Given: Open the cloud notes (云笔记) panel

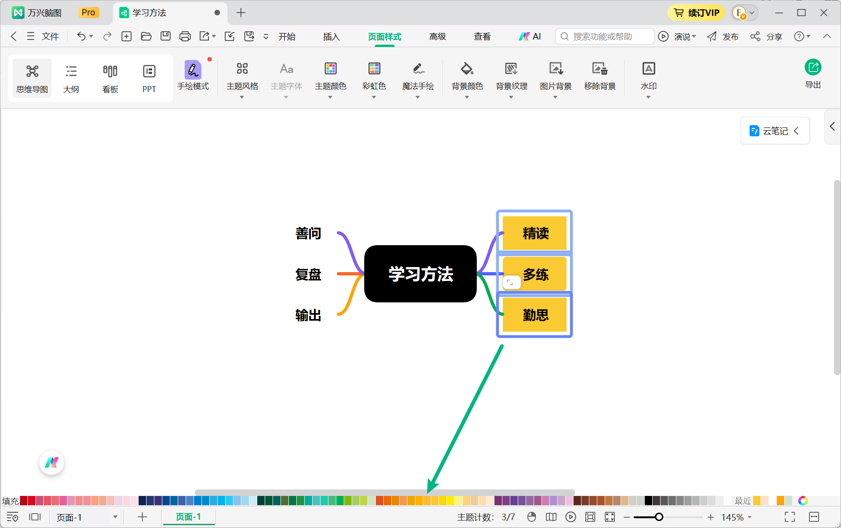Looking at the screenshot, I should click(775, 131).
